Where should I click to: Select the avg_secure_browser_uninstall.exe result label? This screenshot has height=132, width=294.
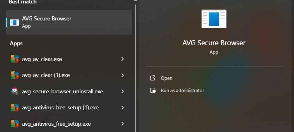63,91
